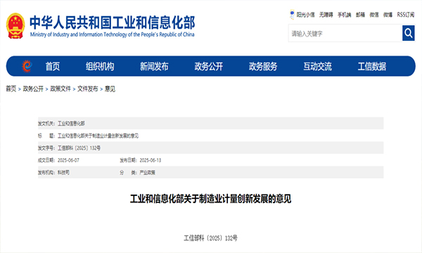Click the 邮箱 link in the header
Screen dimensions: 422x253
pos(360,15)
